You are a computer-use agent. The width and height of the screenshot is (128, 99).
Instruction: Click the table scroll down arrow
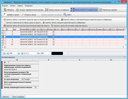[x=125, y=45]
